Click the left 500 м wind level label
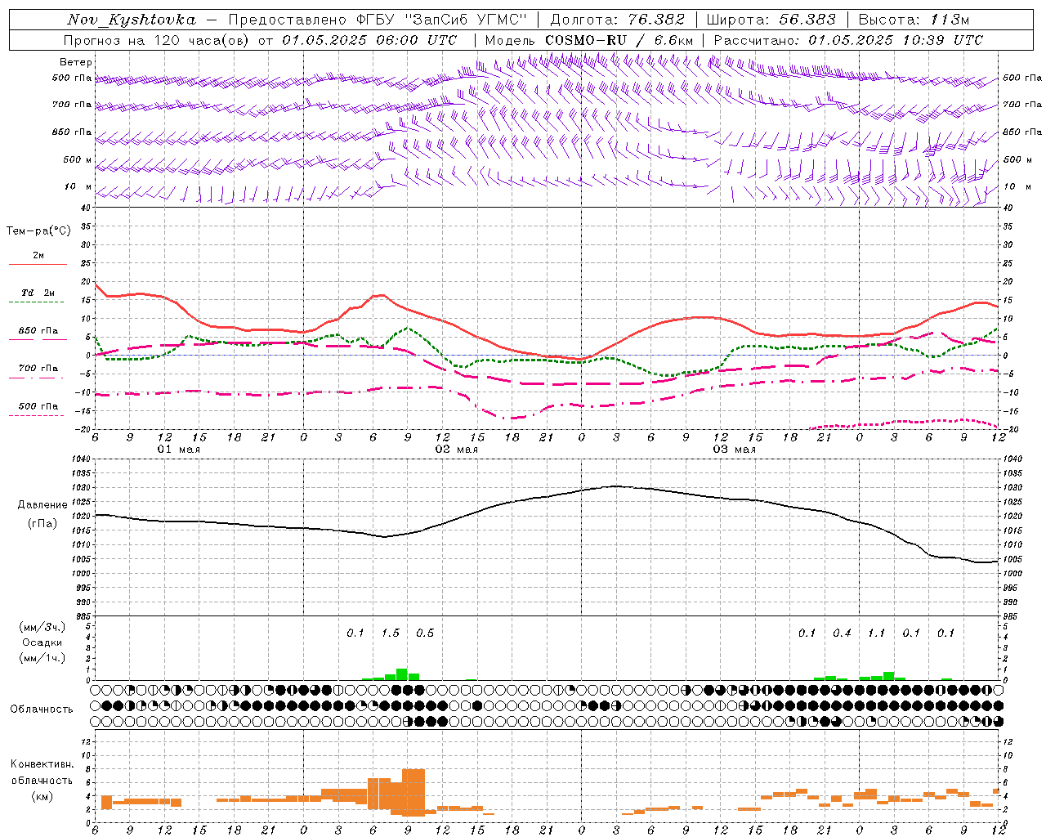This screenshot has height=837, width=1046. tap(78, 159)
